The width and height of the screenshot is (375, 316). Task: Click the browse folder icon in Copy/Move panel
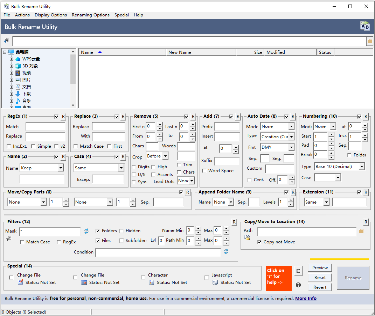point(361,231)
